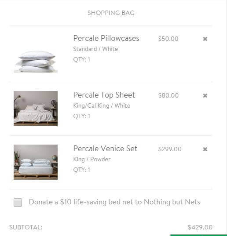Click the green button at bottom corner
The height and width of the screenshot is (236, 227).
click(x=198, y=235)
